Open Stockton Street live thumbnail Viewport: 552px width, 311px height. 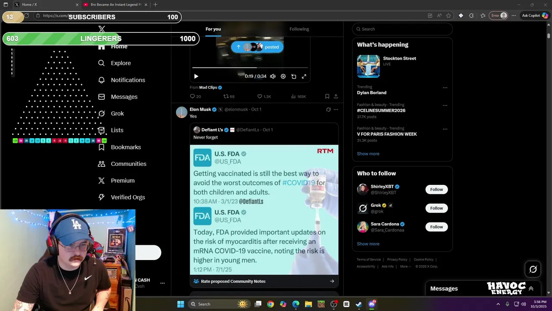click(x=368, y=66)
